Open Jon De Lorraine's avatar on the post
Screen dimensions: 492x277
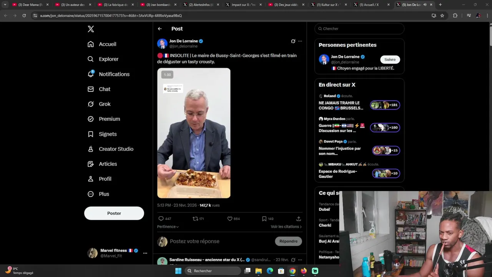[162, 43]
